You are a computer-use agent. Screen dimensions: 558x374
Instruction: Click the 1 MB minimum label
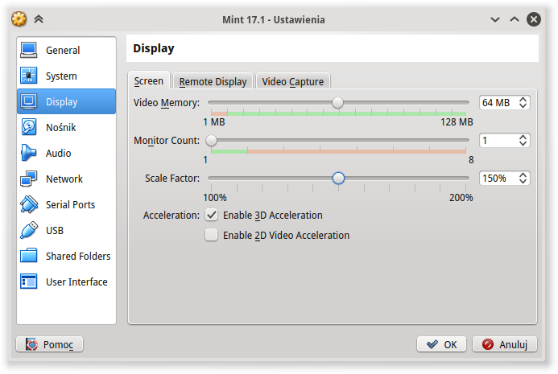point(214,122)
